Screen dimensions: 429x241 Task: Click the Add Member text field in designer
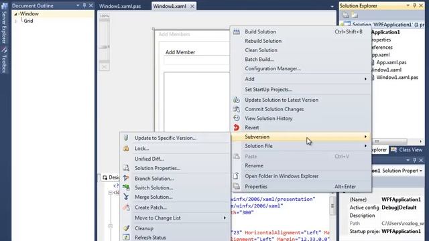coord(196,61)
